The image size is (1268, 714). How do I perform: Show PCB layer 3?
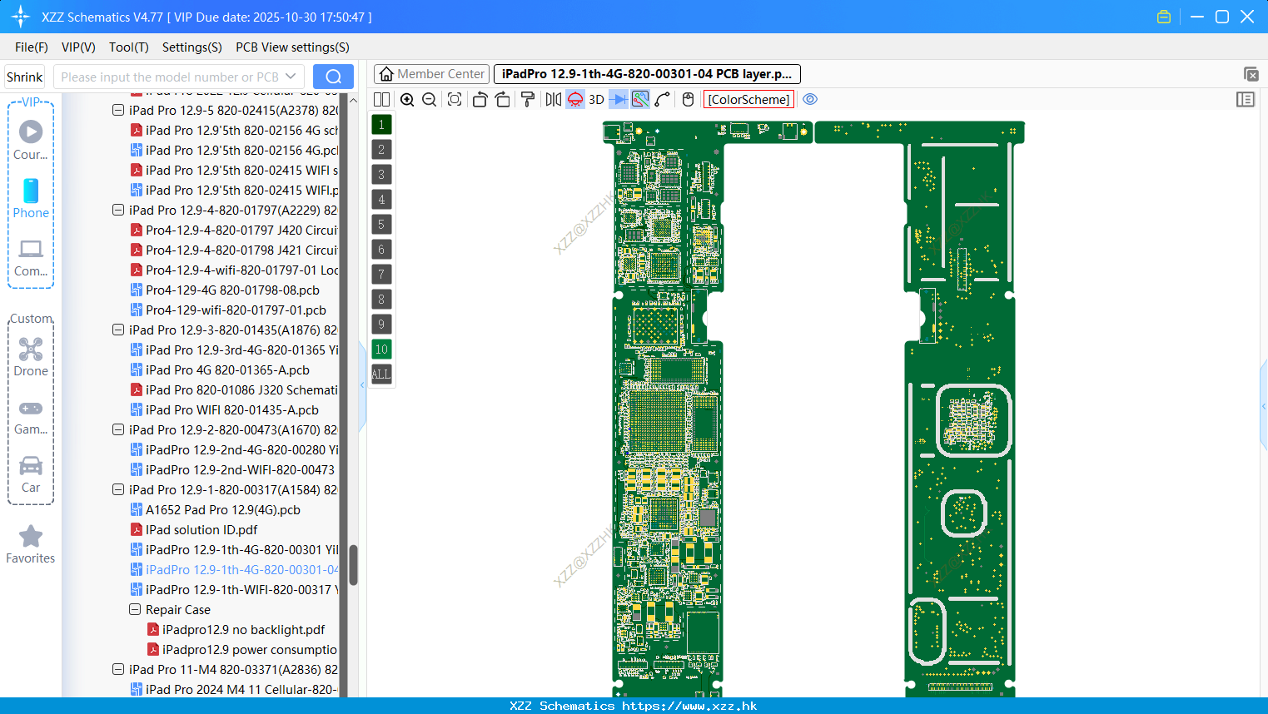381,175
